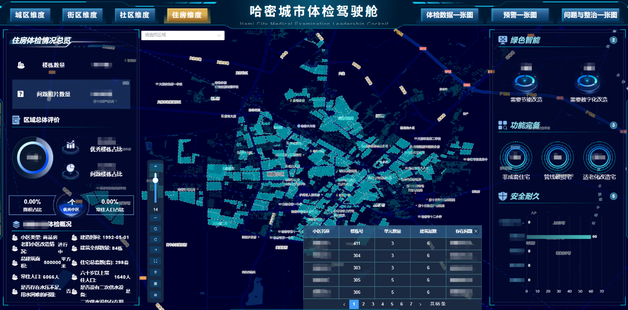628x310 pixels.
Task: Select page 2 in the table pagination
Action: coord(363,304)
